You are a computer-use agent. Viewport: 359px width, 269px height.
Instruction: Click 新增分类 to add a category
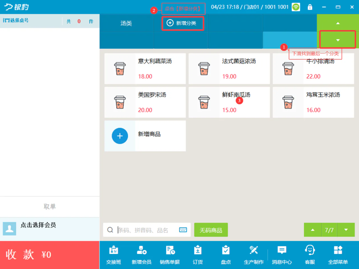coord(182,23)
